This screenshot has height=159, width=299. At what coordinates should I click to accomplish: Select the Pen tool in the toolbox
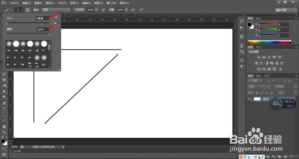coord(4,103)
